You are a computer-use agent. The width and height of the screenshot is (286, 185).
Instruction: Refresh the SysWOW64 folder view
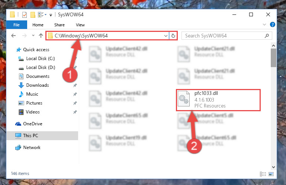tap(173, 36)
